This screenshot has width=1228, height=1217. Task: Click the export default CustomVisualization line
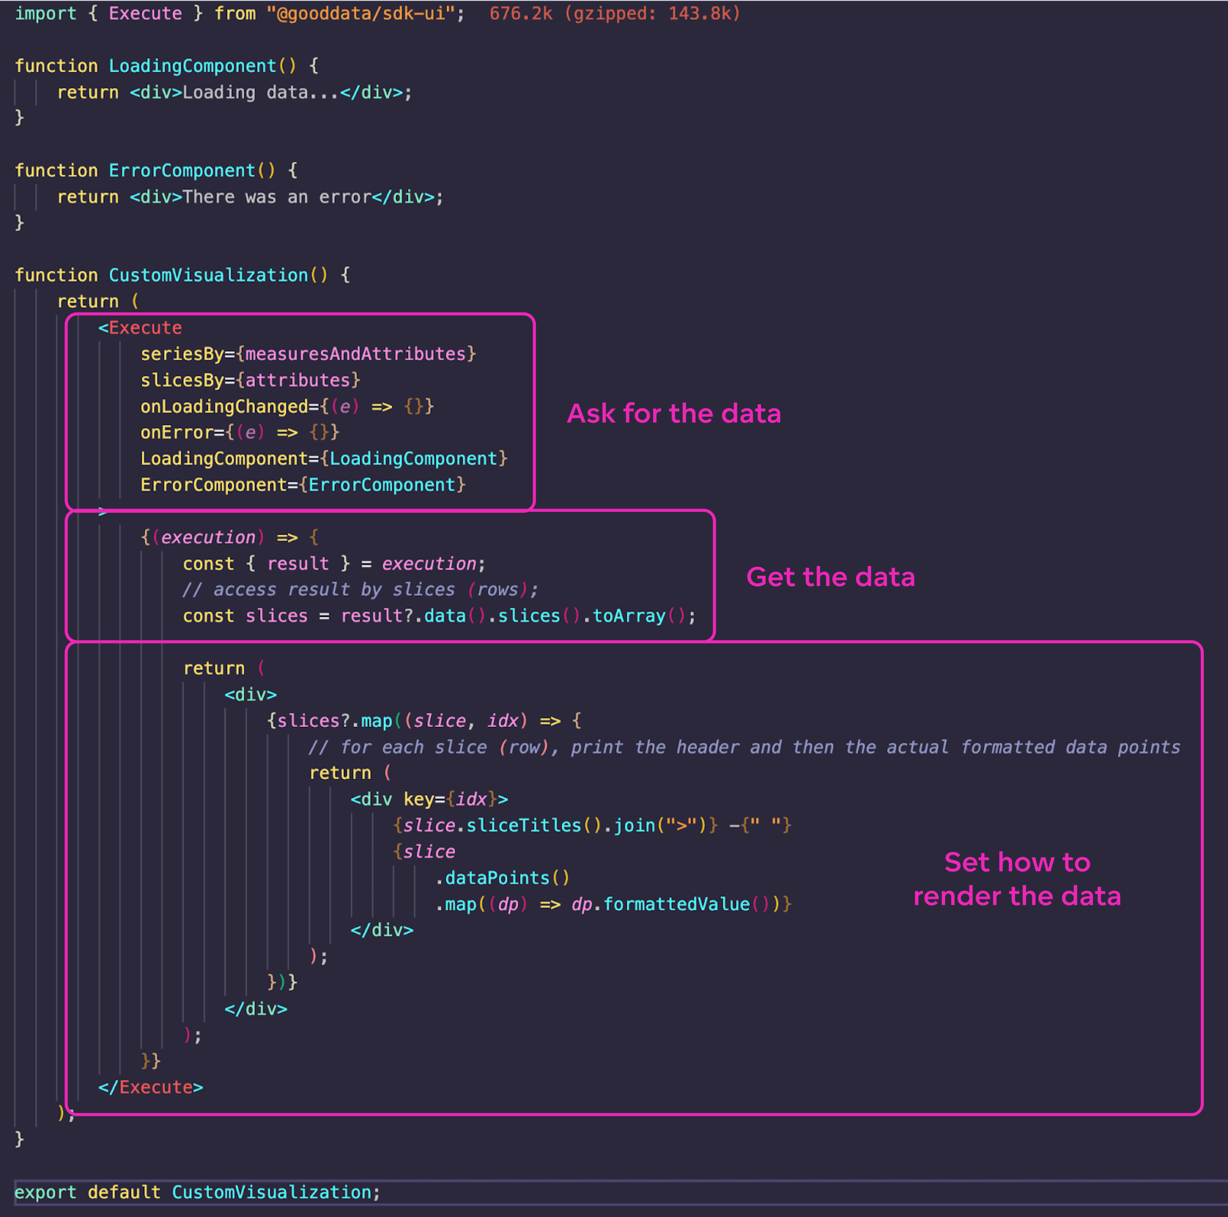(197, 1192)
